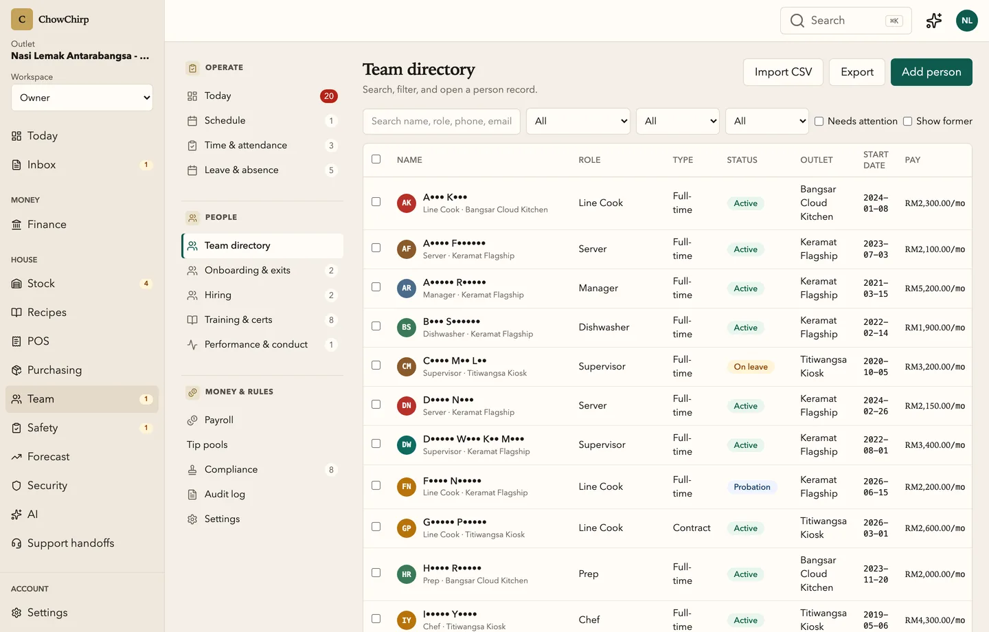The height and width of the screenshot is (632, 989).
Task: Open Inbox in left sidebar
Action: (x=82, y=165)
